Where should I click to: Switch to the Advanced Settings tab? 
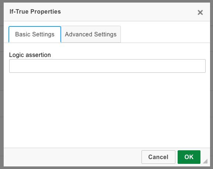(x=91, y=34)
